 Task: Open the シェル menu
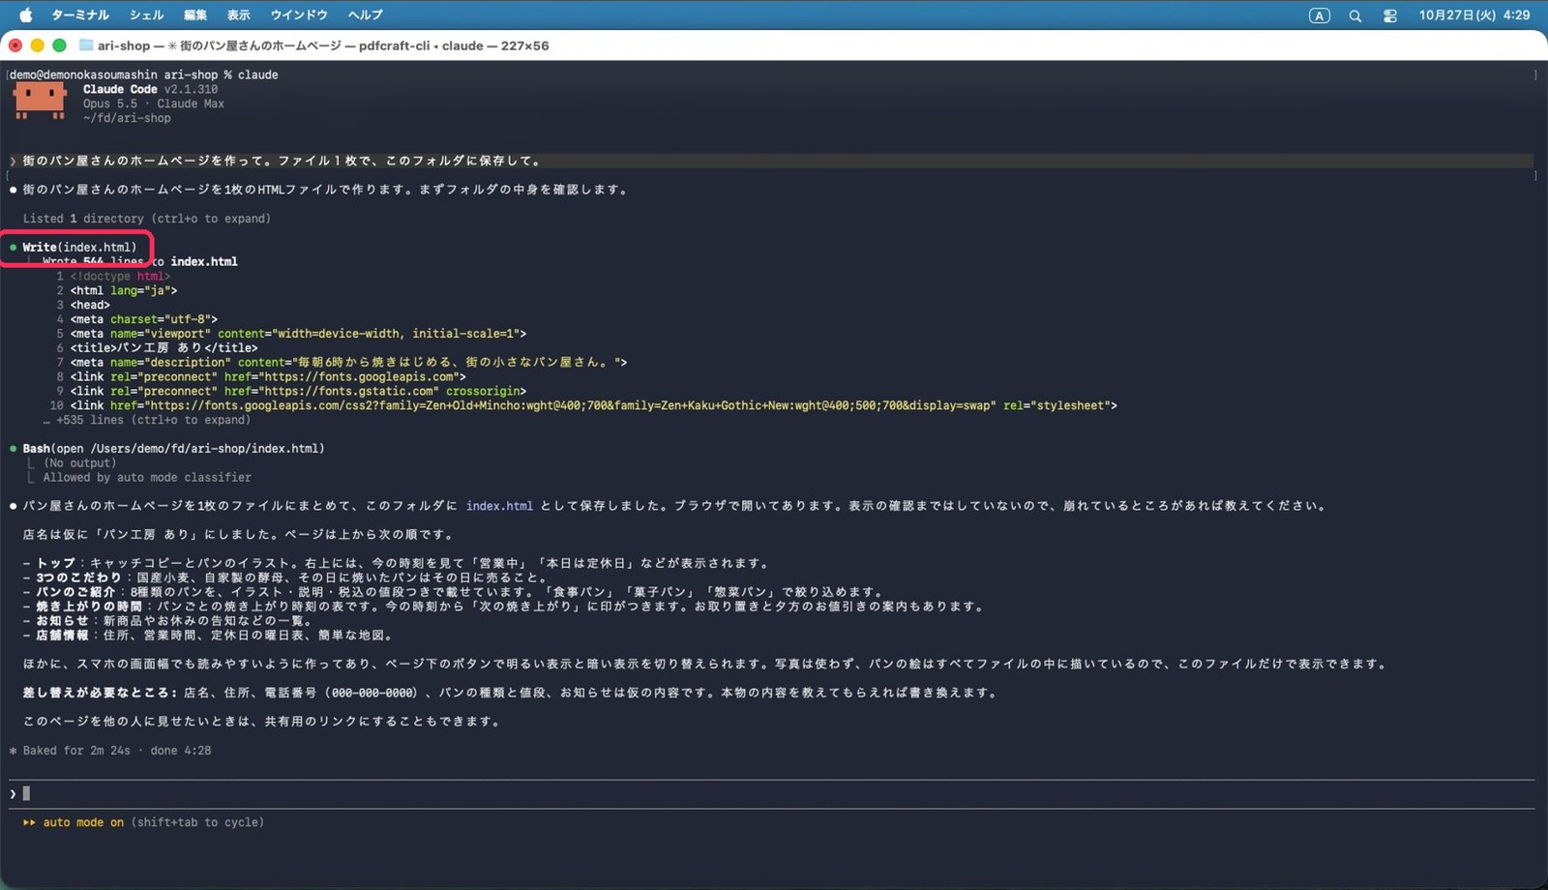(x=146, y=15)
